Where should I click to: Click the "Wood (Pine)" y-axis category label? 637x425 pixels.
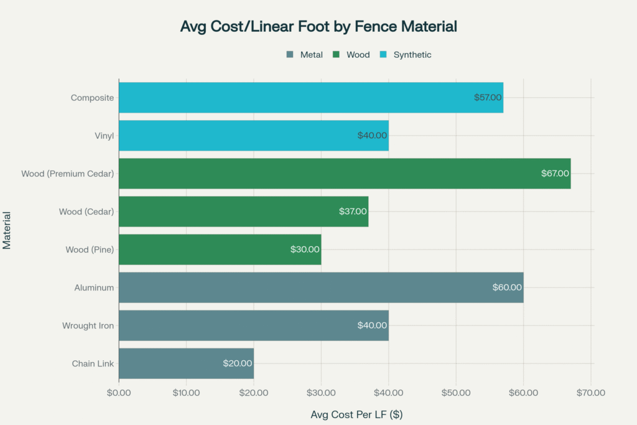tap(90, 250)
